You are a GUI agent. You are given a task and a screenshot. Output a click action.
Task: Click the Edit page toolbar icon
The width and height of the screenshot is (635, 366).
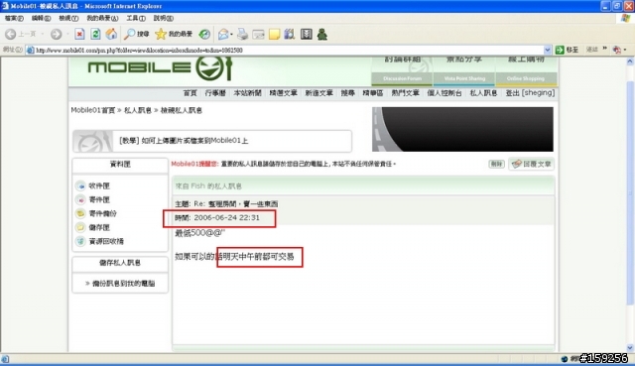pos(258,35)
